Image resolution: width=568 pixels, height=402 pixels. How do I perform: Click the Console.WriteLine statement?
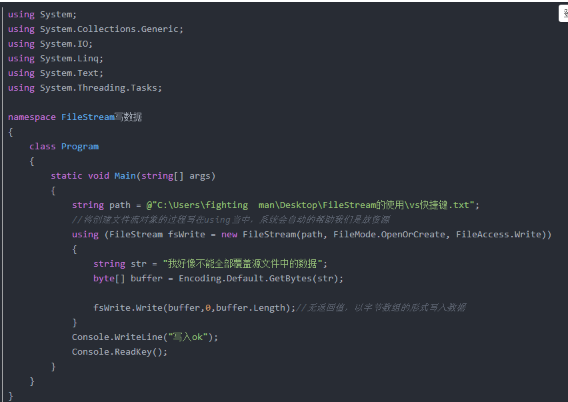(x=145, y=337)
